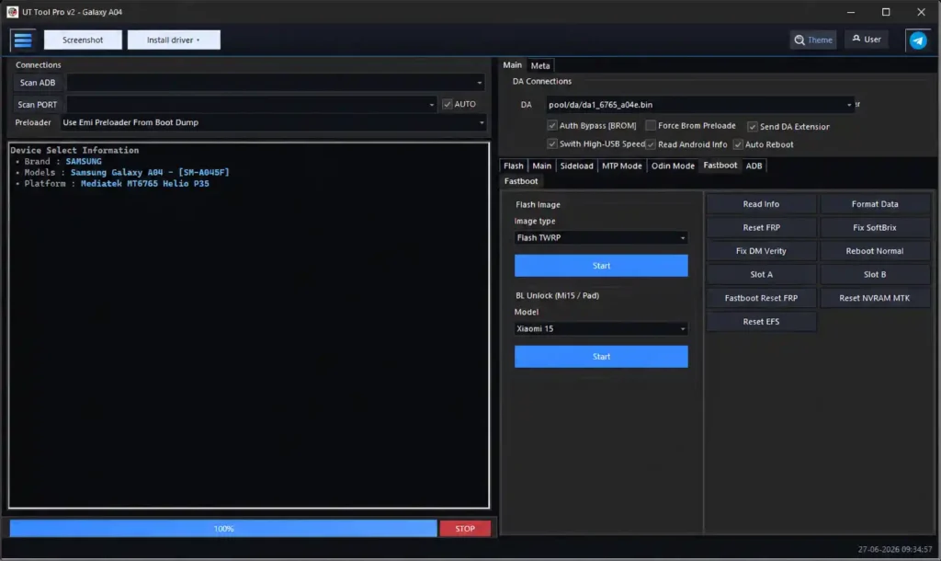Select Slot A button
The image size is (941, 561).
(x=761, y=274)
